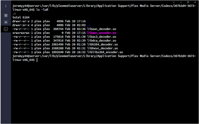Click libaac_decoder.so file name

pos(102,29)
